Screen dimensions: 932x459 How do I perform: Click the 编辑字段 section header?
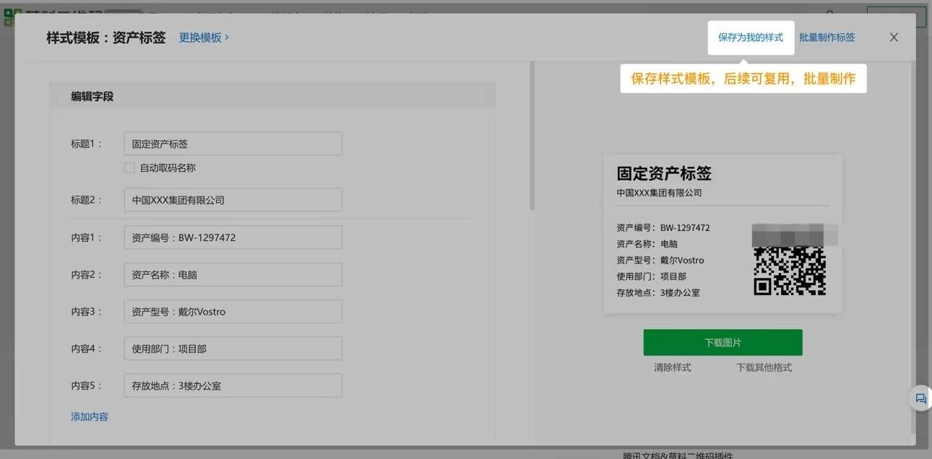272,96
